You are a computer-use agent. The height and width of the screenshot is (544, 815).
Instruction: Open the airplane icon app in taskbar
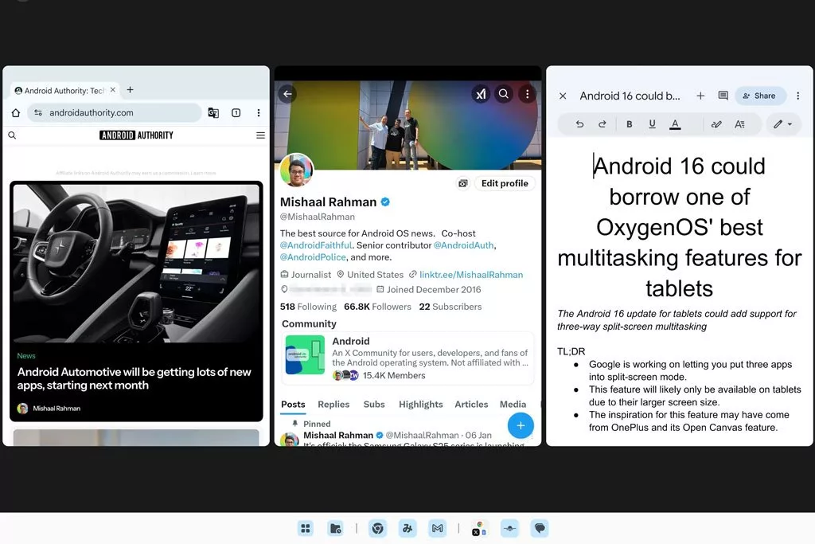click(x=509, y=528)
